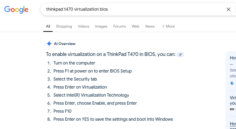The image size is (236, 129).
Task: Clear the search box with the X icon
Action: [228, 9]
